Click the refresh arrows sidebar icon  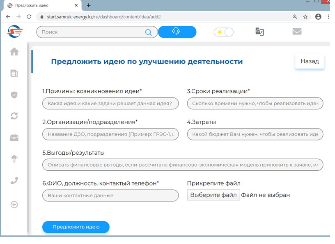pyautogui.click(x=14, y=116)
